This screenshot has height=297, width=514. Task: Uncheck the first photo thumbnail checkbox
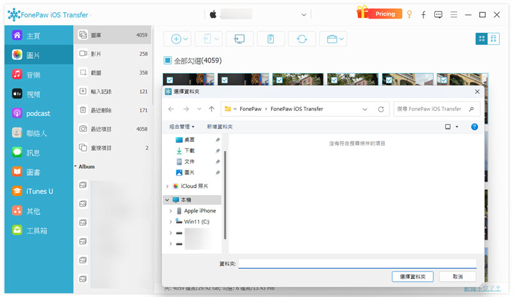170,80
